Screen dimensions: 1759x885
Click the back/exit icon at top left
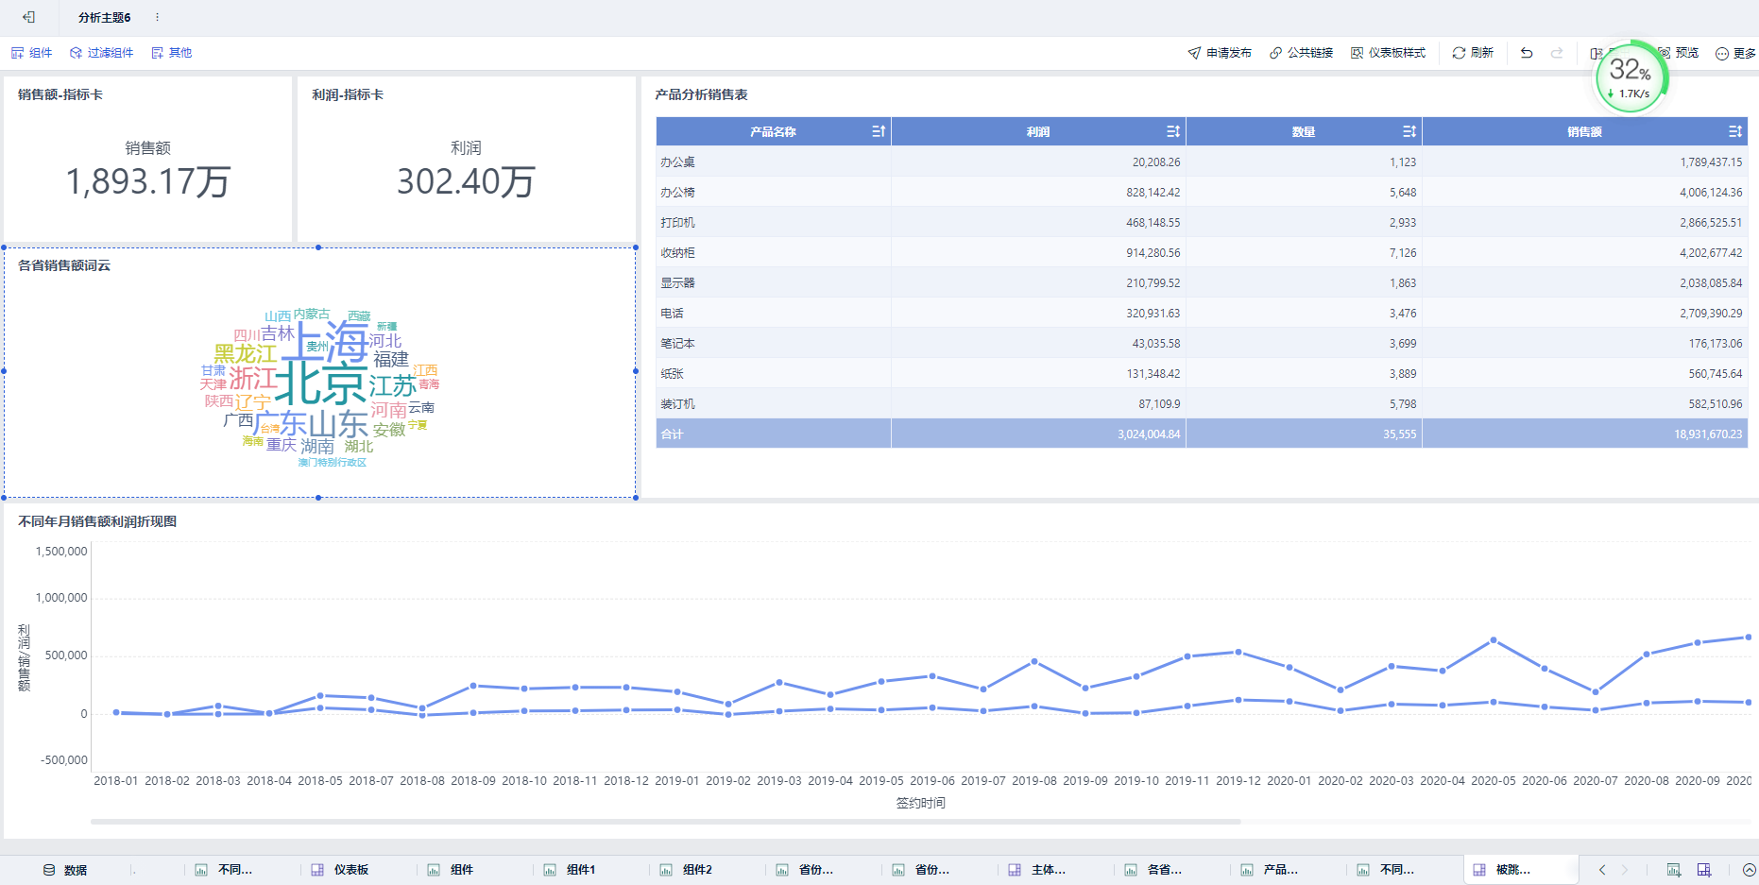(28, 17)
